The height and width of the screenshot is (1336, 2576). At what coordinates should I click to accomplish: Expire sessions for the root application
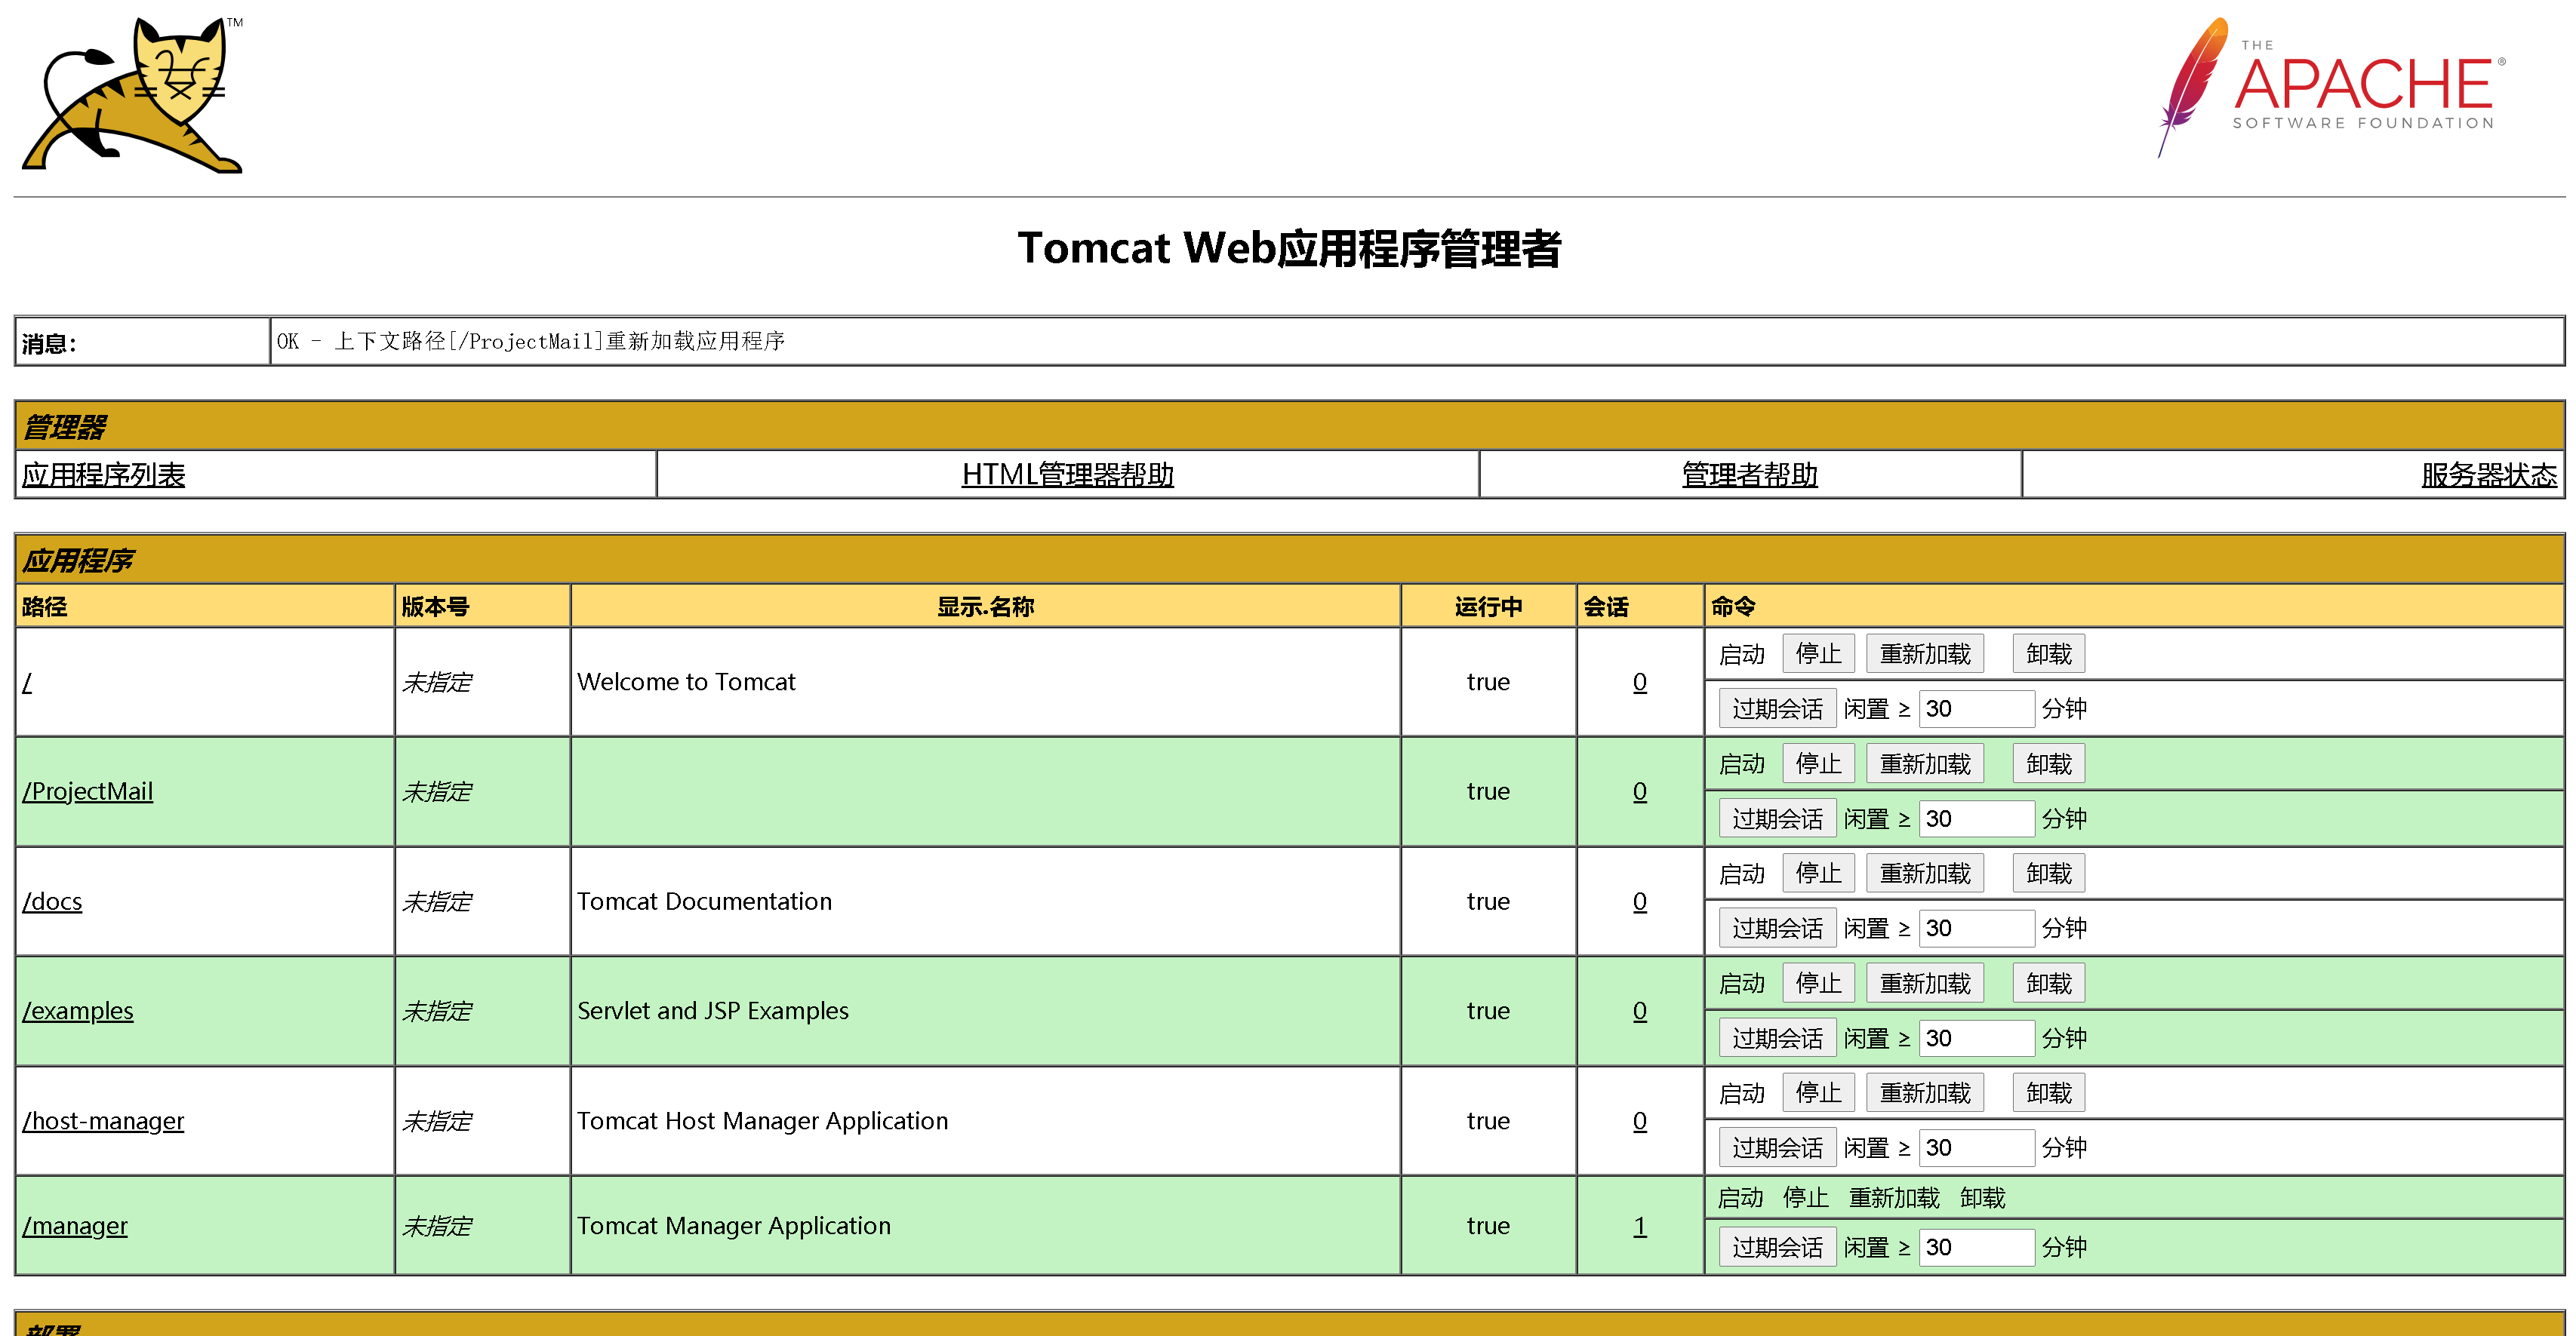coord(1777,708)
